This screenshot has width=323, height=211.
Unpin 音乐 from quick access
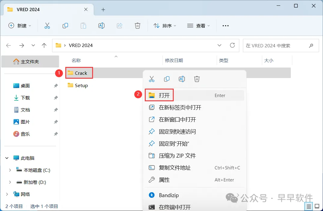click(x=56, y=134)
